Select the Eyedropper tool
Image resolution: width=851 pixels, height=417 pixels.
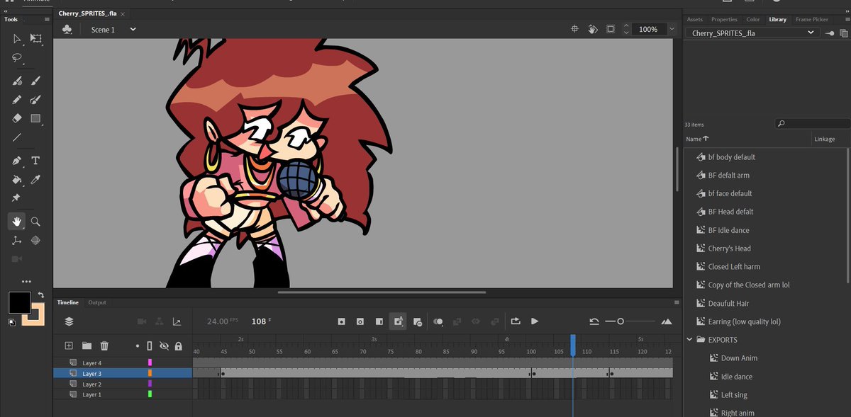coord(35,180)
